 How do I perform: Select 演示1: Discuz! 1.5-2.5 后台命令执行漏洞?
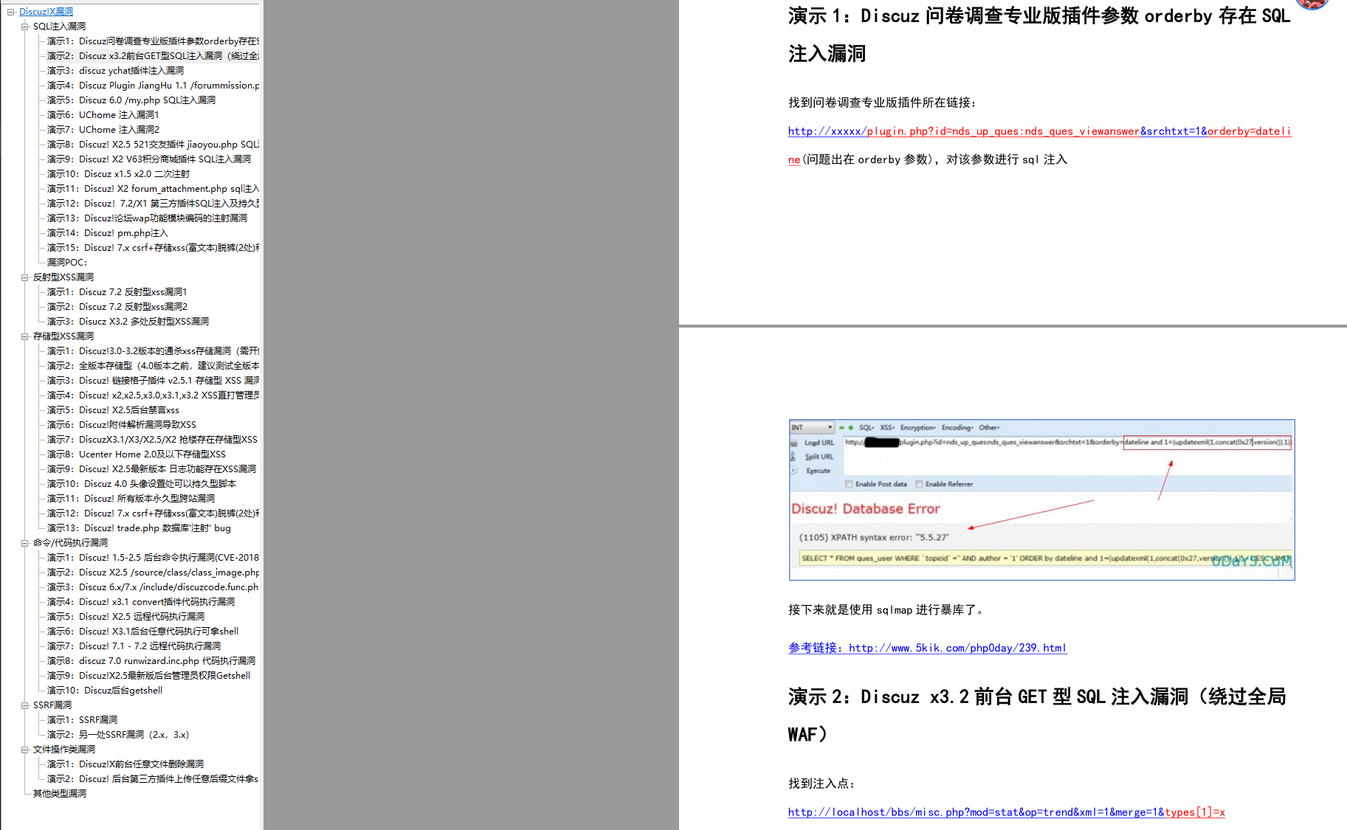153,558
